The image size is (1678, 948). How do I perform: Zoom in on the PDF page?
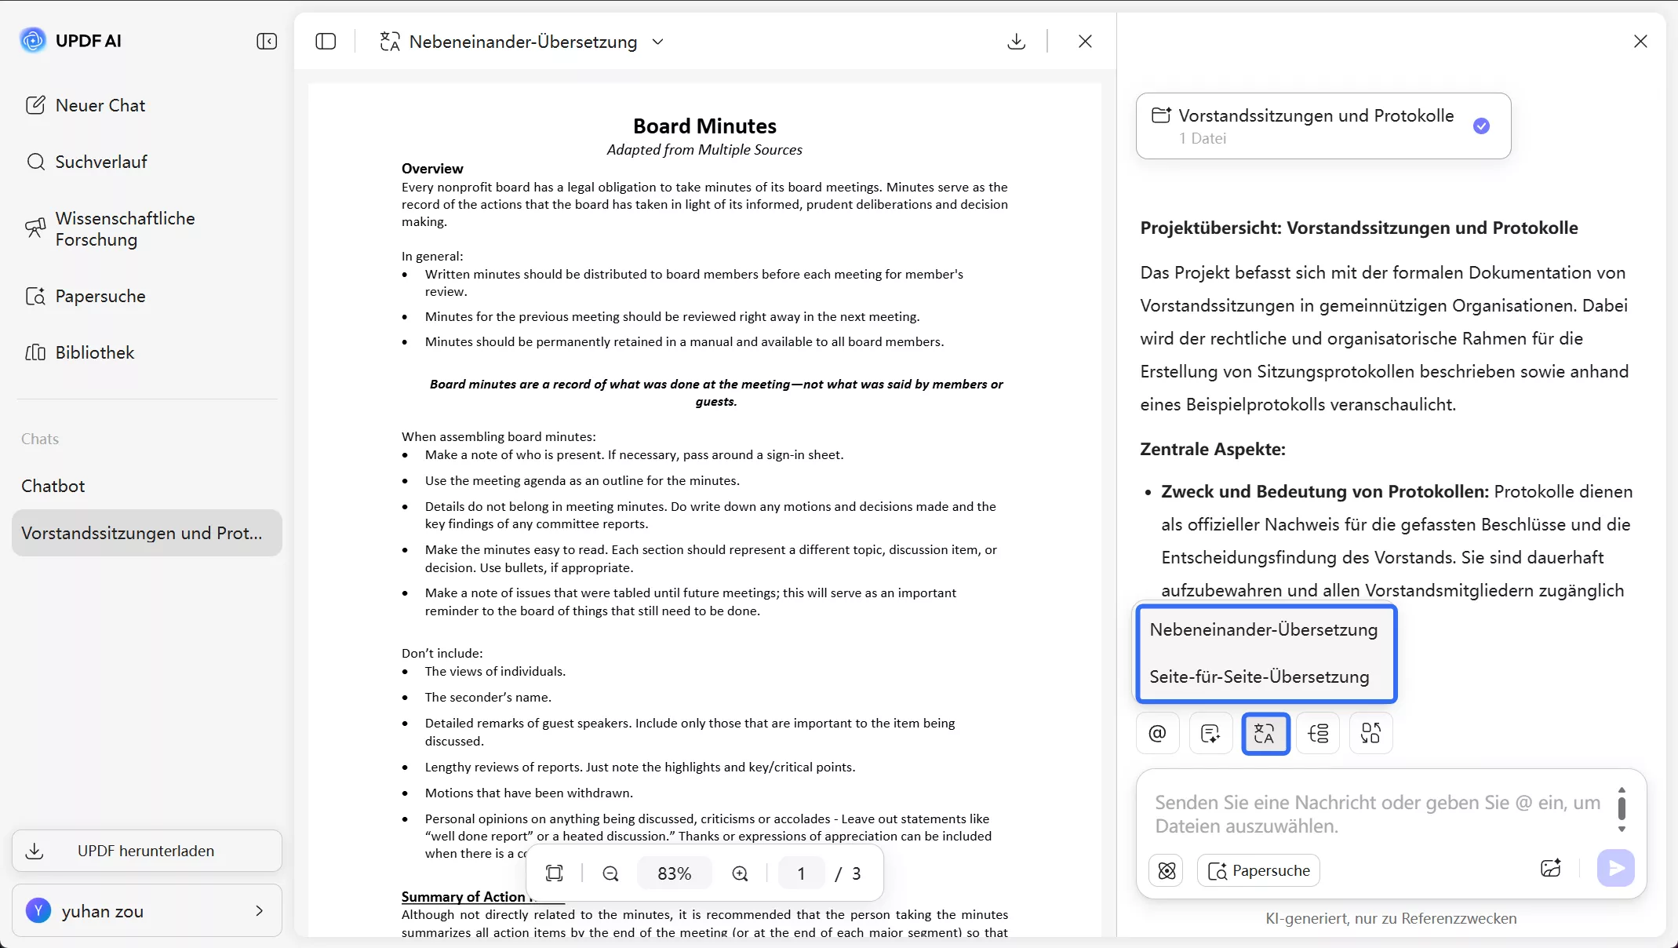[x=740, y=873]
